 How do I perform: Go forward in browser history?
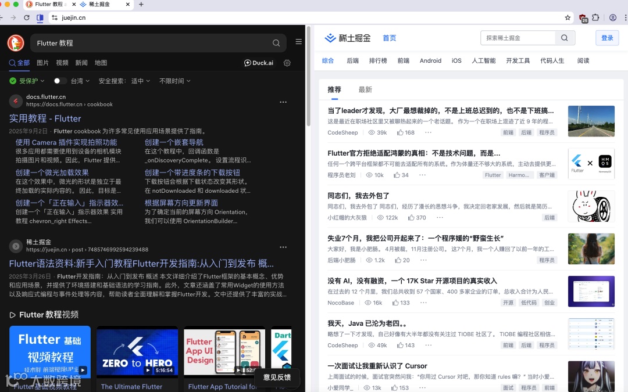tap(13, 17)
